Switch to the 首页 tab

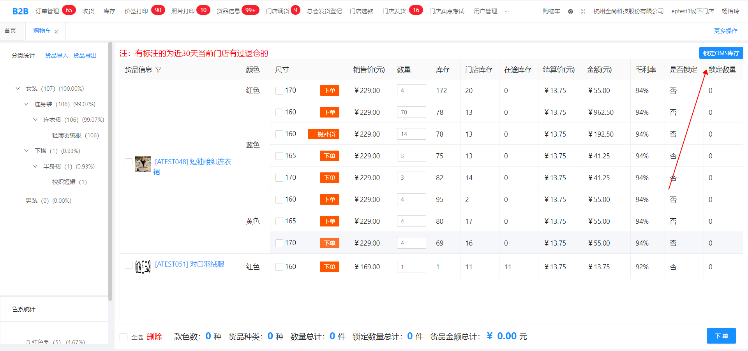click(11, 31)
